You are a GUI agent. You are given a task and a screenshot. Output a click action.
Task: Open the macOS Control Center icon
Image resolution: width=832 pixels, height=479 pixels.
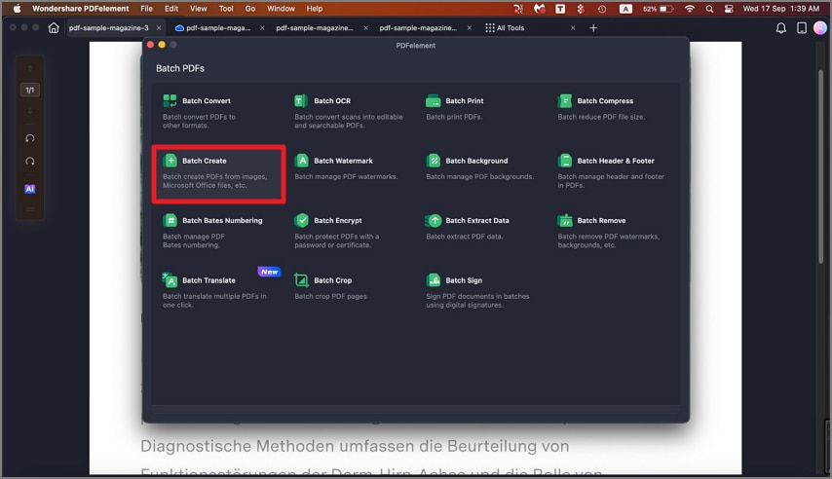click(x=729, y=9)
